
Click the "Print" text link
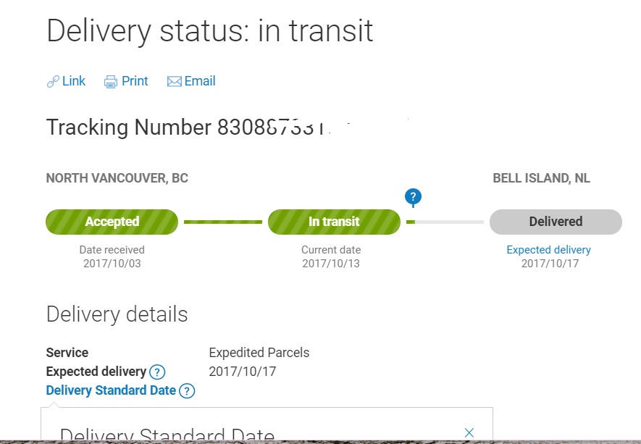(x=135, y=81)
